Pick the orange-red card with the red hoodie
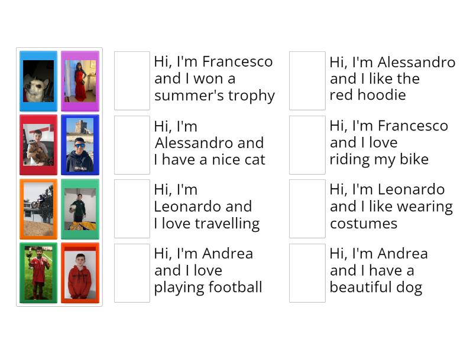Image resolution: width=473 pixels, height=354 pixels. 80,273
